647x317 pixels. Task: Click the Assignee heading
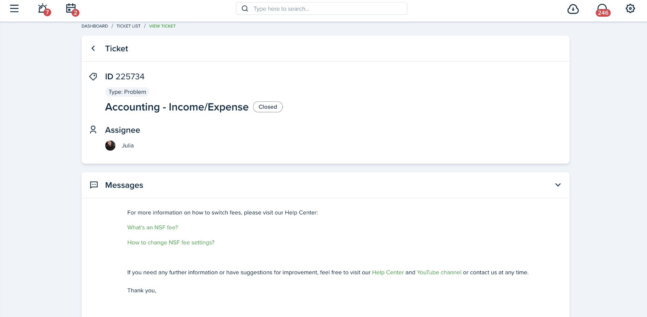click(122, 130)
